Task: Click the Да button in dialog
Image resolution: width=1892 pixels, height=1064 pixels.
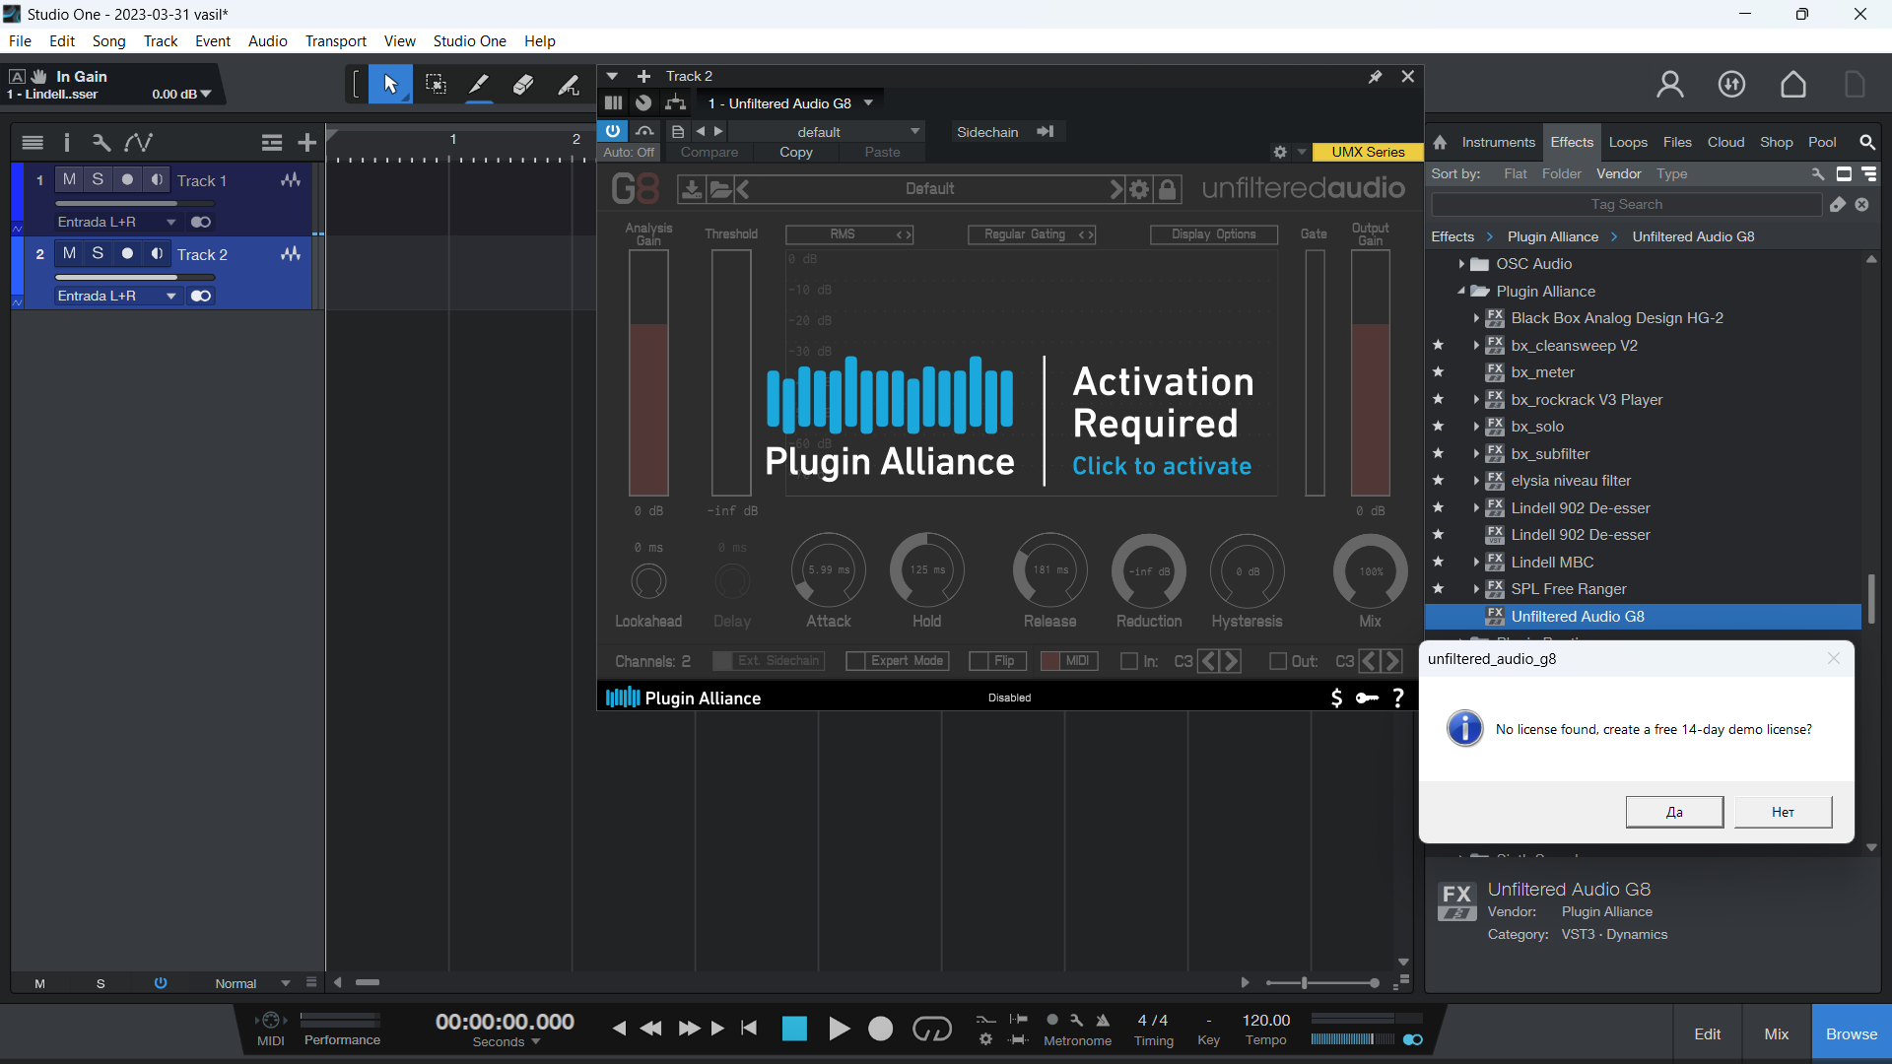Action: [x=1674, y=812]
